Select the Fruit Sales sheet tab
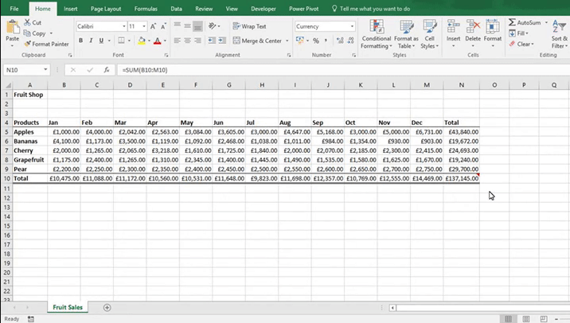Screen dimensions: 570x323 68,307
